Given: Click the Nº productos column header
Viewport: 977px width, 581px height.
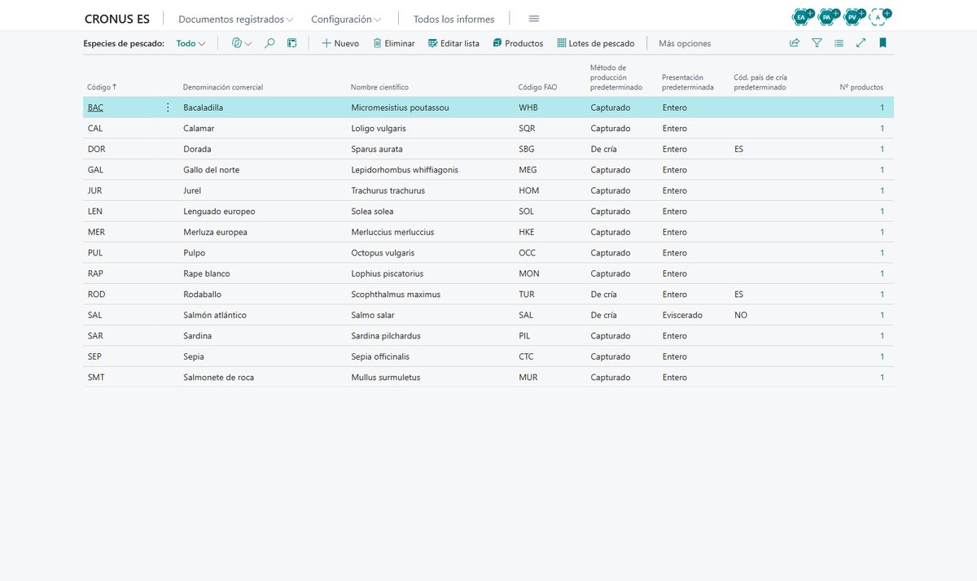Looking at the screenshot, I should point(861,87).
